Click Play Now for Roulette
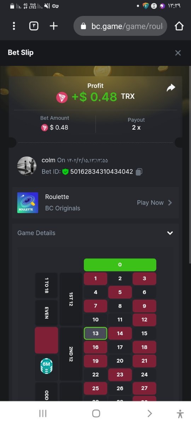The image size is (191, 425). click(150, 203)
